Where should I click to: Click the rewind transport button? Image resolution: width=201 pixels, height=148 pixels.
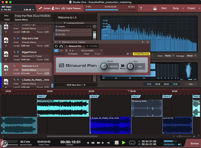[93, 143]
